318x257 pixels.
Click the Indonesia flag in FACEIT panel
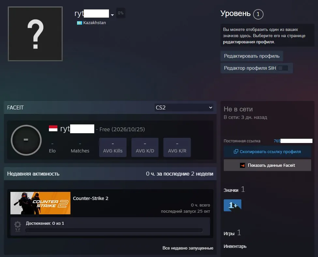53,128
